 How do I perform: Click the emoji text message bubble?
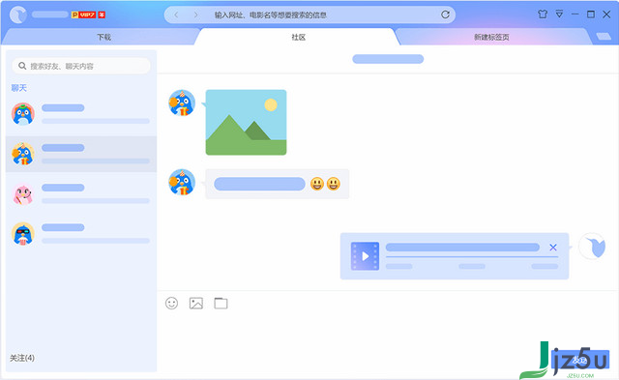coord(278,184)
